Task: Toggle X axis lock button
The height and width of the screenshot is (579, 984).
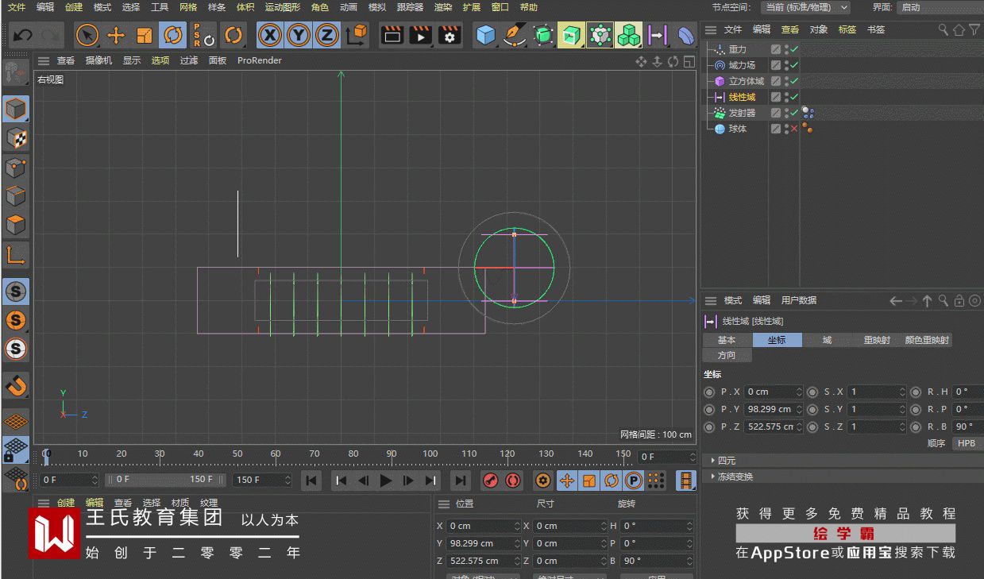Action: (x=270, y=35)
